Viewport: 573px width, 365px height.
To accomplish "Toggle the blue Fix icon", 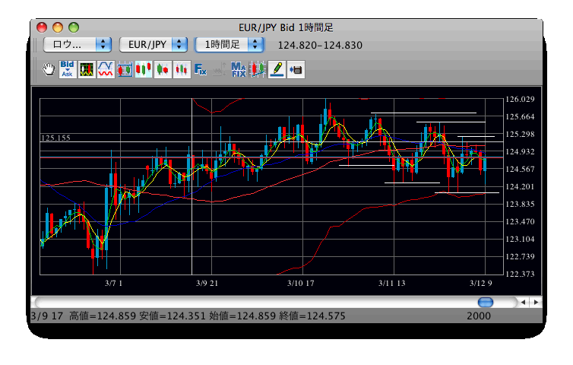I will click(x=201, y=69).
